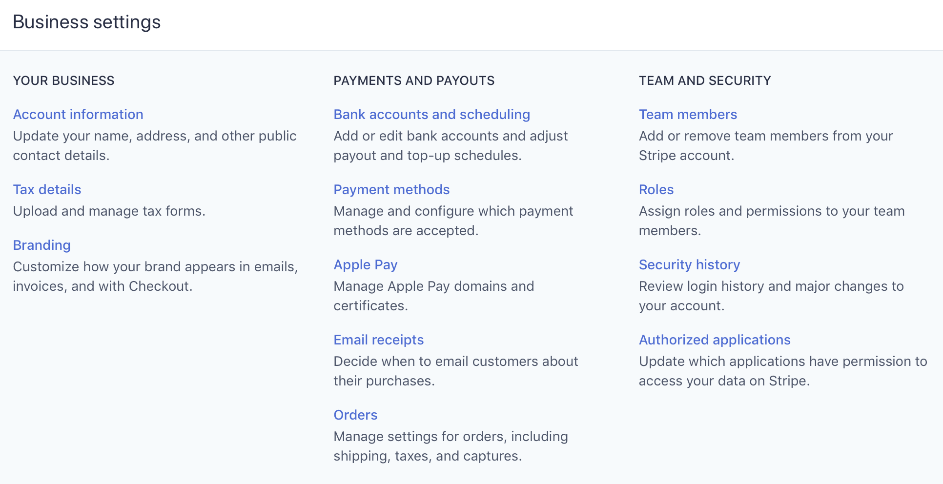Click the 'Manage Apple Pay domains' description text
943x484 pixels.
coord(433,296)
